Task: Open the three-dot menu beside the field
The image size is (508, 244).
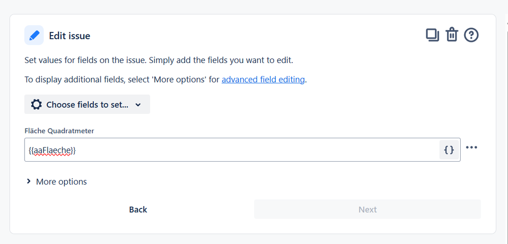Action: coord(472,147)
